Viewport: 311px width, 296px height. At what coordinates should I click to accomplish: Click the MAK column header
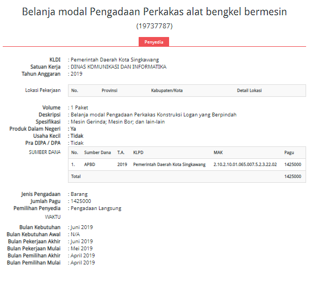(218, 152)
